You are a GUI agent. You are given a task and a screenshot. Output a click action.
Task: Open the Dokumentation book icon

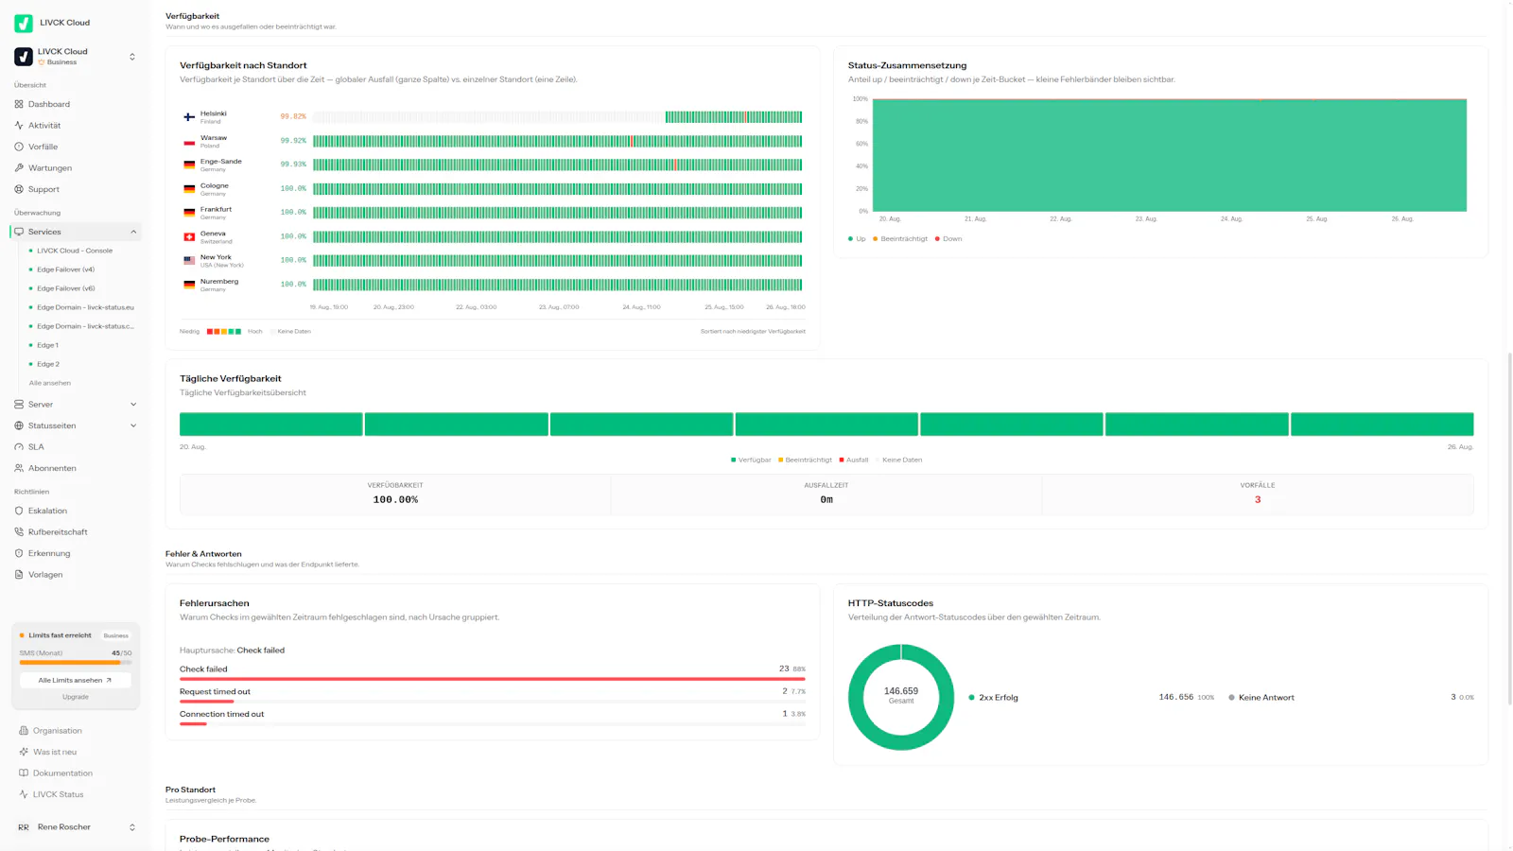point(24,773)
